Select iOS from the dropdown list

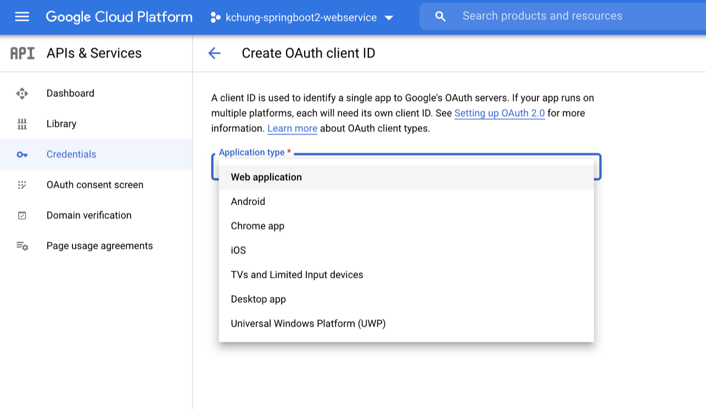pyautogui.click(x=238, y=250)
